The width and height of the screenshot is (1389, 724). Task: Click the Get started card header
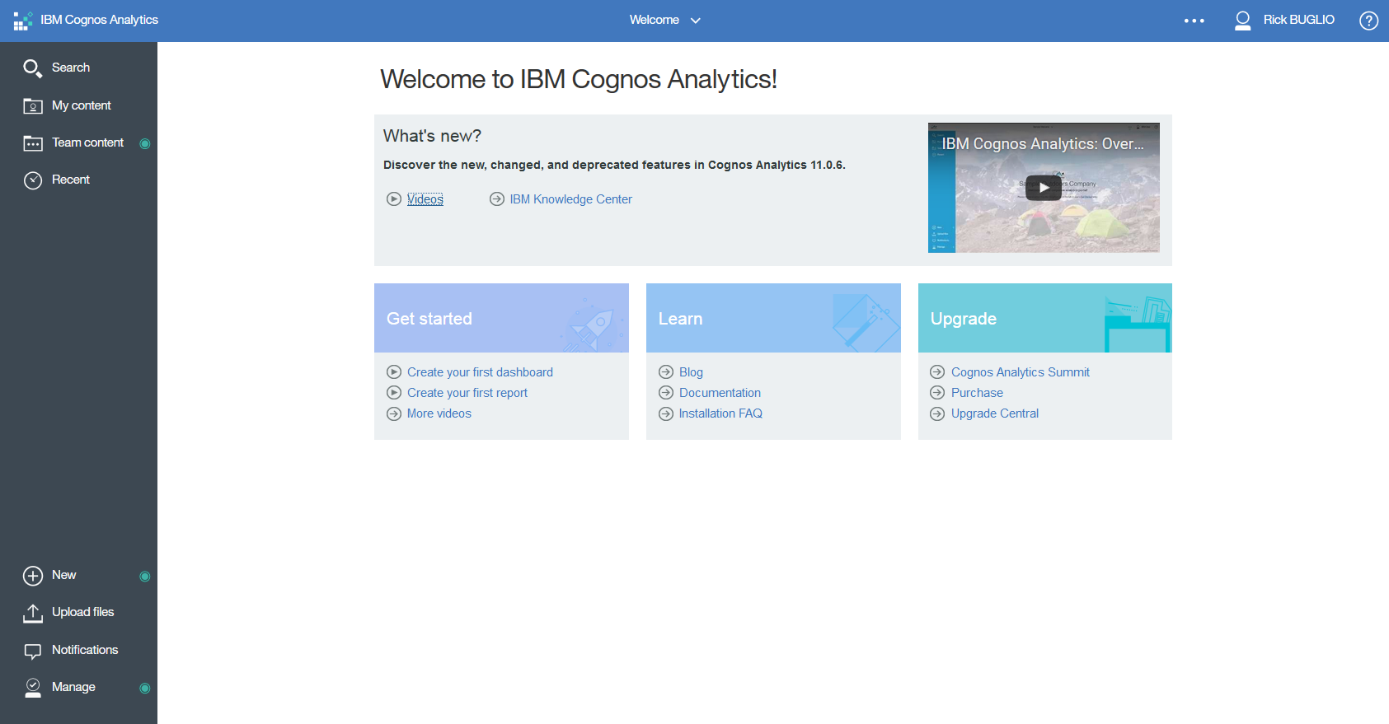pyautogui.click(x=501, y=318)
